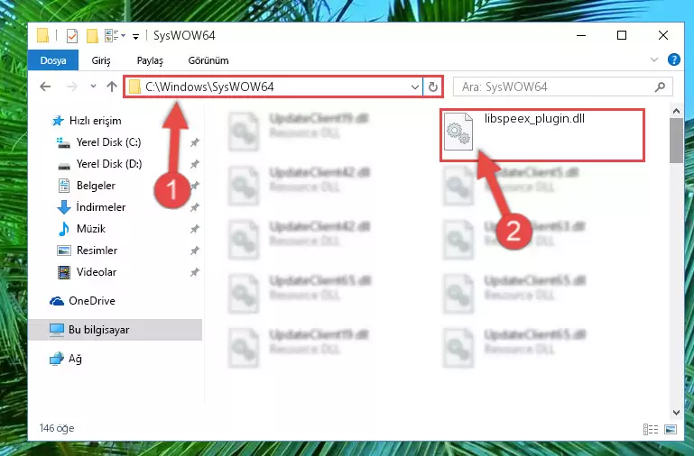The width and height of the screenshot is (694, 456).
Task: Go back with the left arrow
Action: (x=45, y=87)
